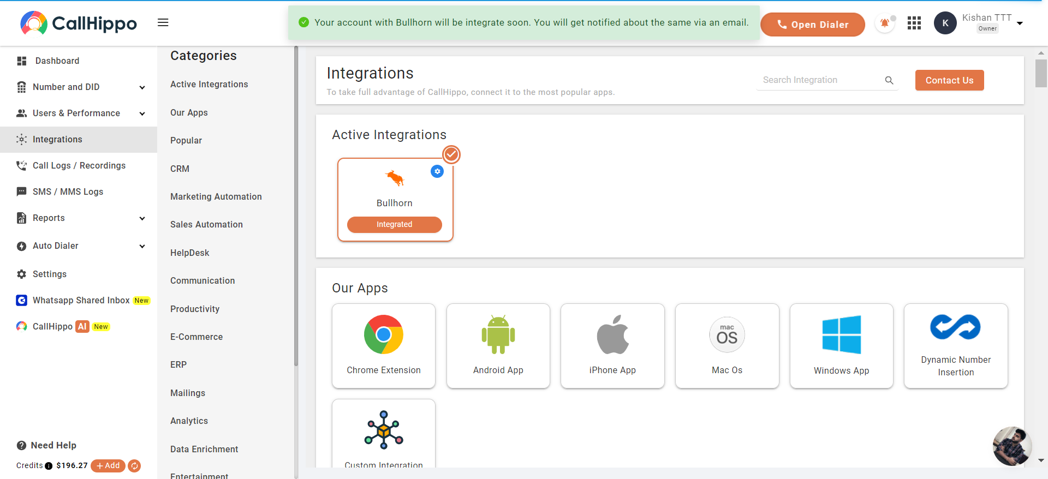Open Mac Os app card

(x=727, y=346)
